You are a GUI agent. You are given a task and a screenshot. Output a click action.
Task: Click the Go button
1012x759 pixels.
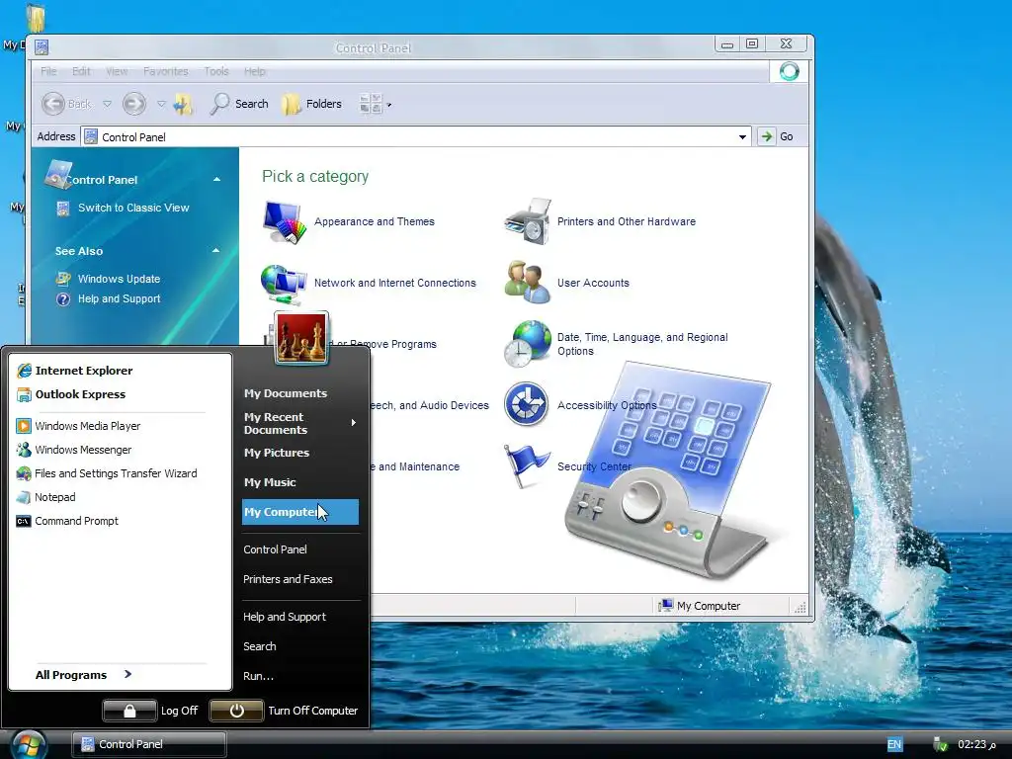pos(777,136)
